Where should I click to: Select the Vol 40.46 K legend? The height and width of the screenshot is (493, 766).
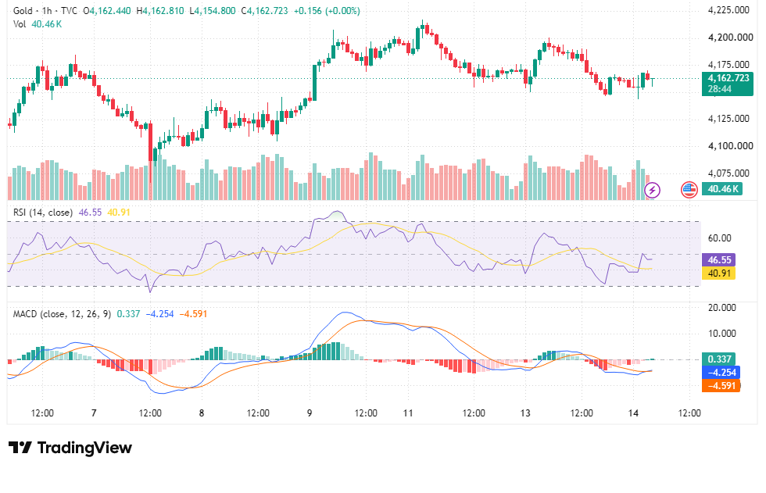click(38, 24)
